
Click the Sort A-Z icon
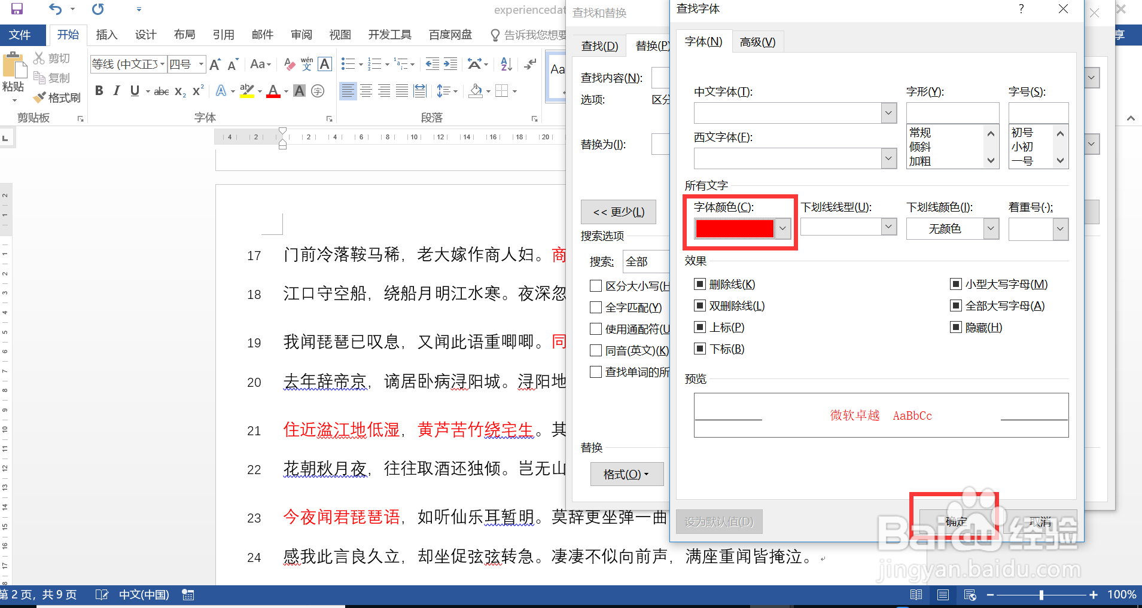tap(506, 64)
